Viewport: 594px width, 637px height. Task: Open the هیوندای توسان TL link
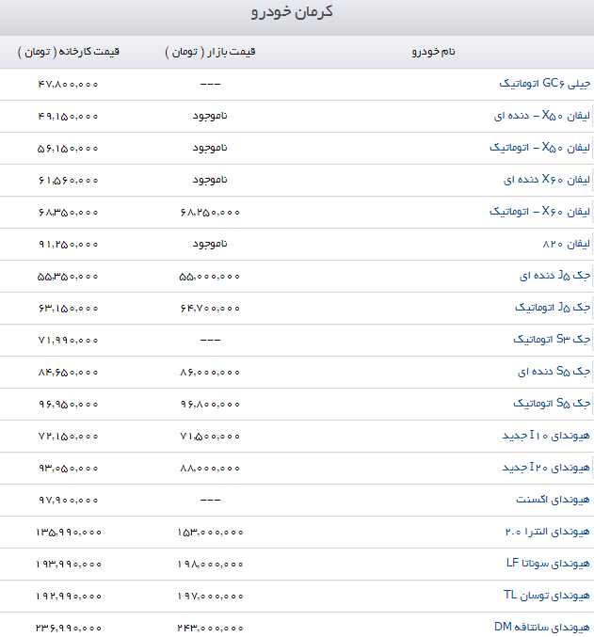[x=547, y=596]
